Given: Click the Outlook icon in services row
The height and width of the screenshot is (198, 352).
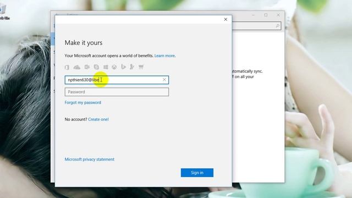Looking at the screenshot, I should (87, 67).
